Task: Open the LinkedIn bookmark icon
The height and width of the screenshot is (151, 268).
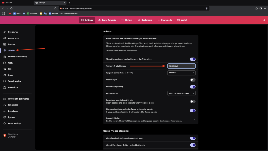Action: click(x=24, y=13)
